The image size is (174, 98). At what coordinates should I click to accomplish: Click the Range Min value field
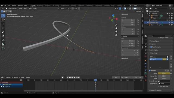click(164, 76)
